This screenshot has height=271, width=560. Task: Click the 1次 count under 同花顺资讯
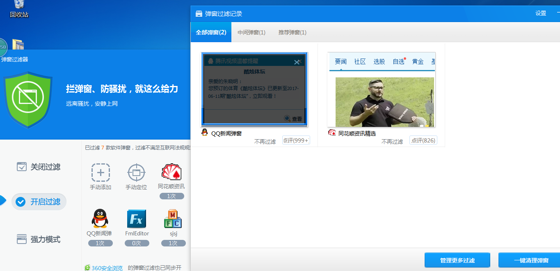(x=171, y=196)
